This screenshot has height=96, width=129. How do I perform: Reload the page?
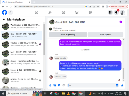[11, 6]
